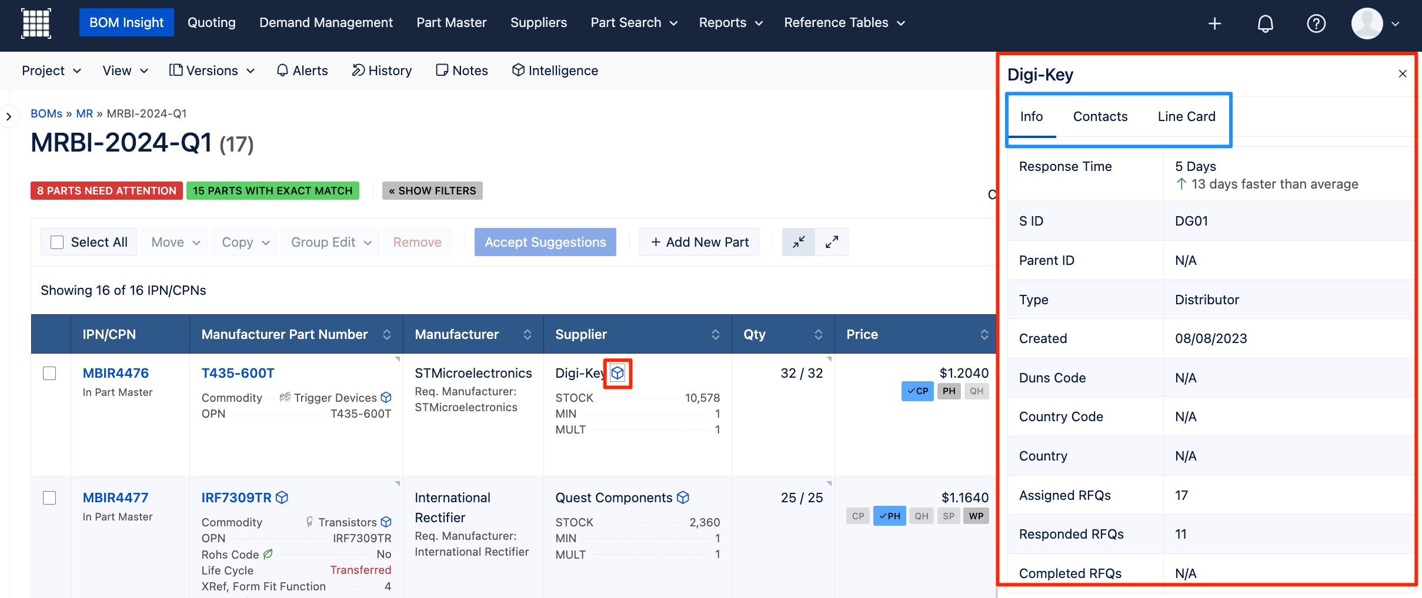
Task: Select QH price tag on the $1.2040 row
Action: 976,391
